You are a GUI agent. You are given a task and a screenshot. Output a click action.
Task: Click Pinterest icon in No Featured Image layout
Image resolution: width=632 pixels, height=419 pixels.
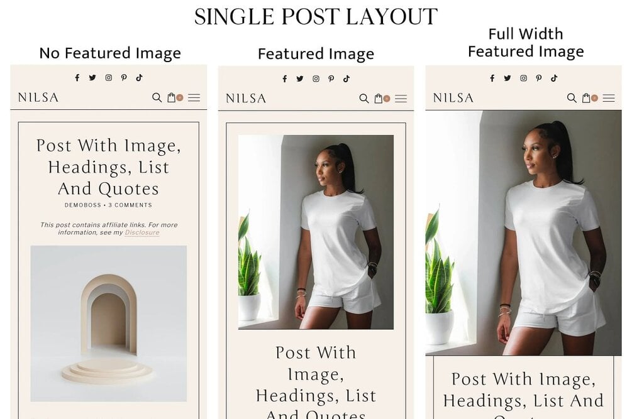click(124, 78)
